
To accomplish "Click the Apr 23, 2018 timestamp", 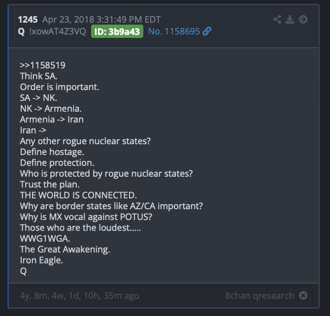I will (101, 20).
